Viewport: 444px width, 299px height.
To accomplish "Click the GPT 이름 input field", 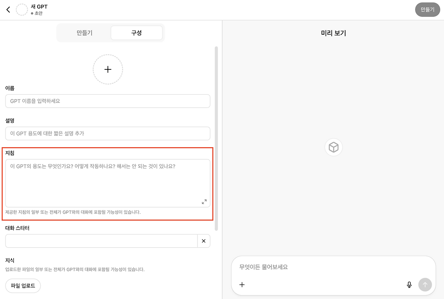I will pos(108,101).
